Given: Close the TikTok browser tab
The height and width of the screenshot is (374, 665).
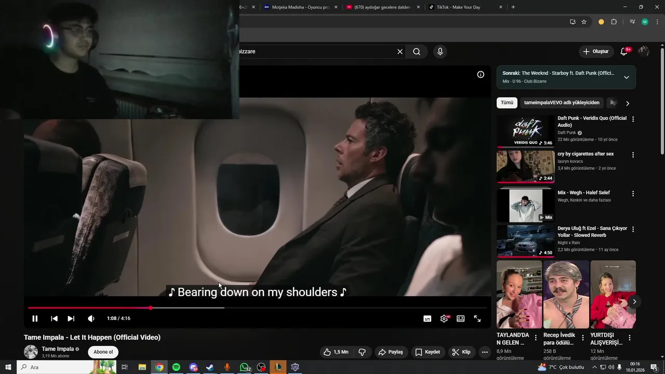Looking at the screenshot, I should (501, 7).
